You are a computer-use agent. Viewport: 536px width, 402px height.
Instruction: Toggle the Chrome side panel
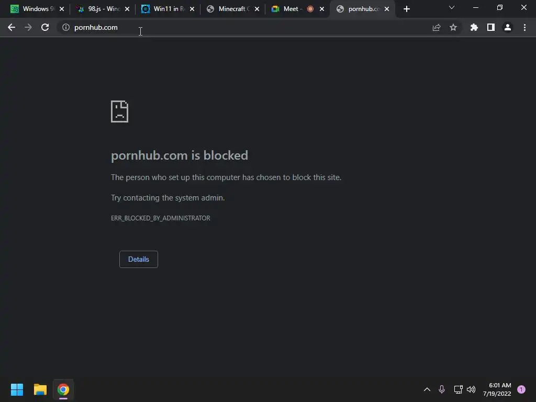pos(491,27)
